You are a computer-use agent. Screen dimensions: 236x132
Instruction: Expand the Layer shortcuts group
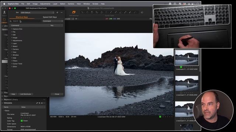12,43
